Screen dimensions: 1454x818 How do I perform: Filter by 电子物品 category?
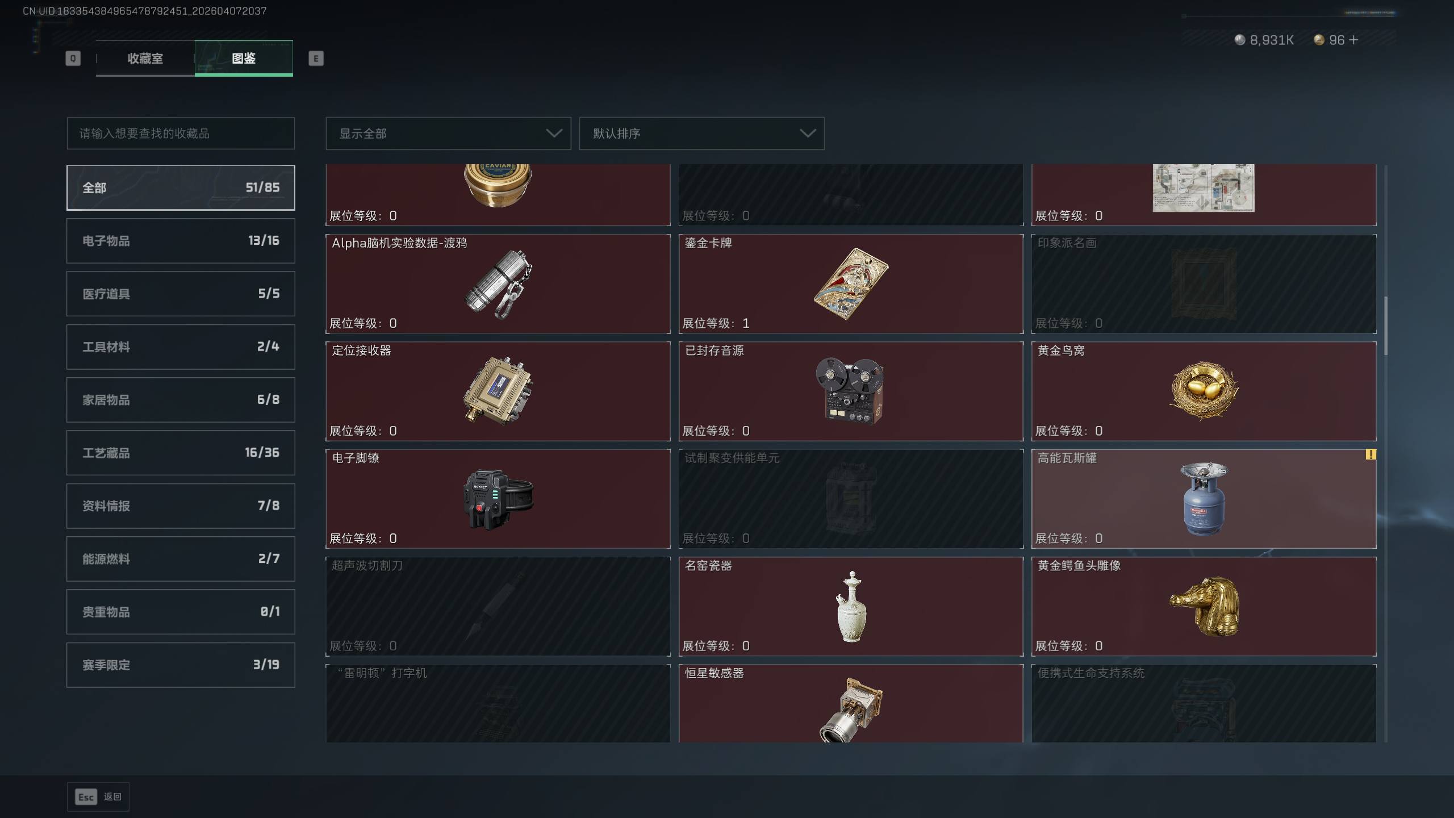point(181,241)
